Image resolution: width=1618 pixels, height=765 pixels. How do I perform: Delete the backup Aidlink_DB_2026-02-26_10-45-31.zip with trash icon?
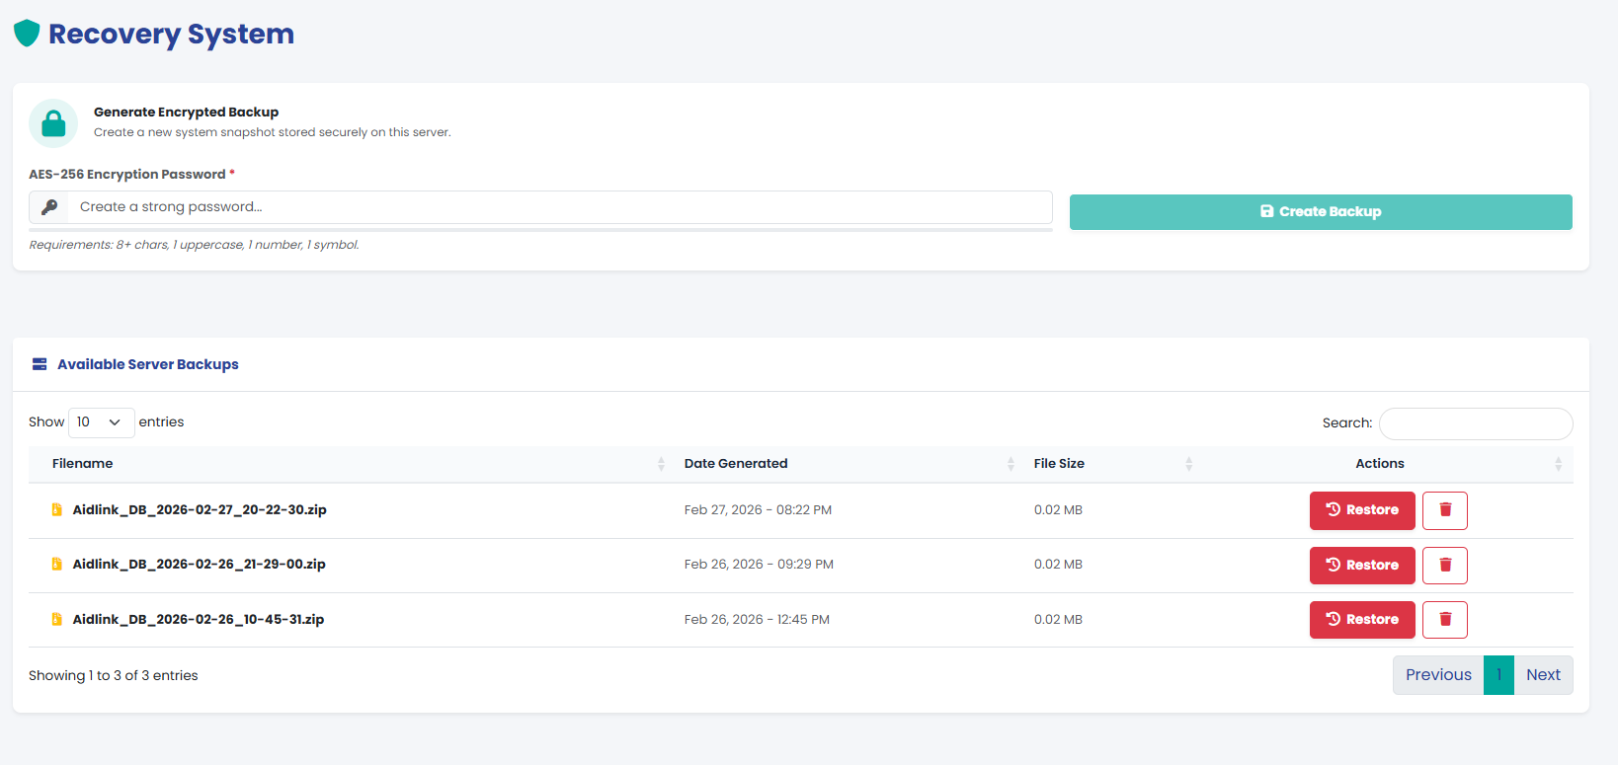point(1445,620)
